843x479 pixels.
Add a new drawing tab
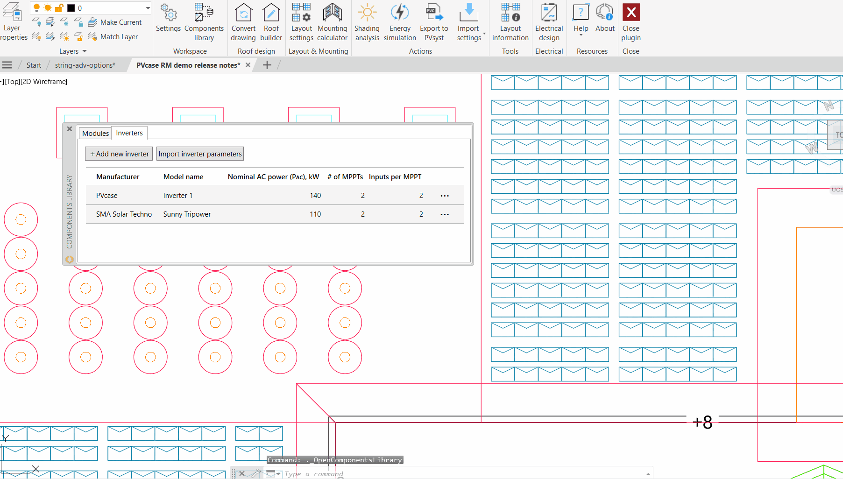click(x=267, y=65)
